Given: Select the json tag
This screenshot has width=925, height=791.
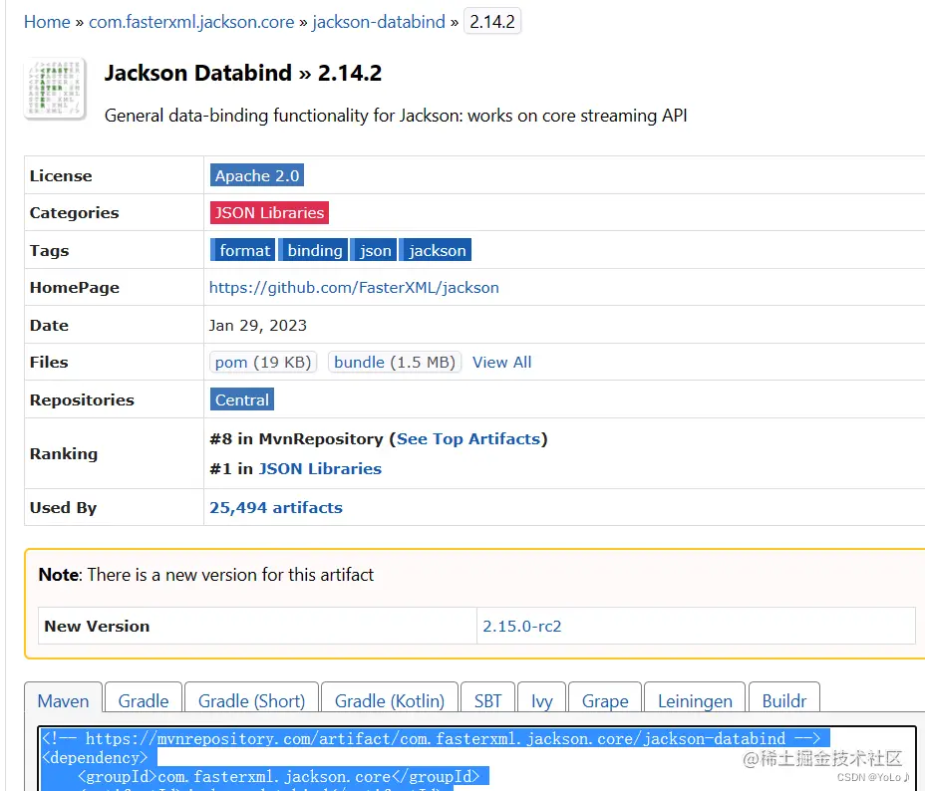Looking at the screenshot, I should (374, 250).
